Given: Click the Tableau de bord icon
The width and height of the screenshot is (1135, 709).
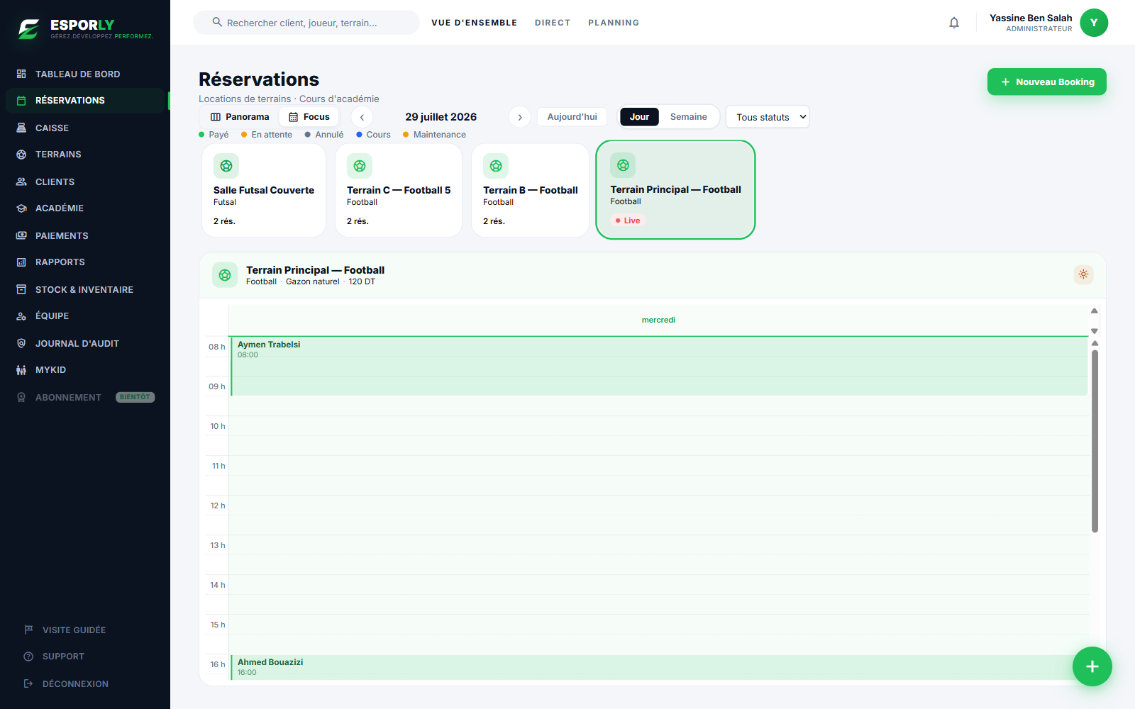Looking at the screenshot, I should [x=21, y=74].
